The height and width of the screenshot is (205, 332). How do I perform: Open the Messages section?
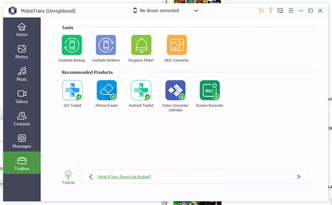click(x=22, y=141)
